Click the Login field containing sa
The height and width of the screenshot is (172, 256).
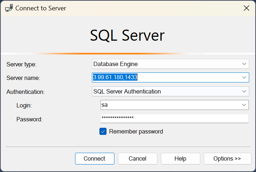coord(168,105)
